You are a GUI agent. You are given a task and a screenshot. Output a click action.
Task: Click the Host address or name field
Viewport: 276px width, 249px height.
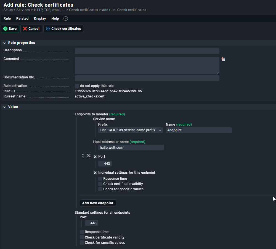coord(131,148)
